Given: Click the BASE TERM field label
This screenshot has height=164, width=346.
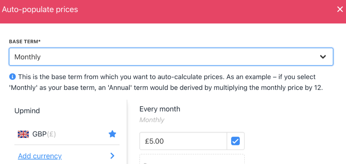Looking at the screenshot, I should (25, 41).
